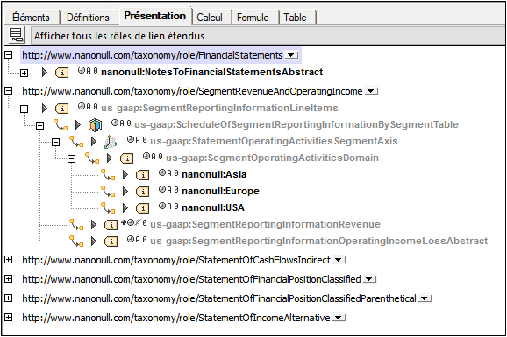Switch to the Formule tab

(253, 17)
